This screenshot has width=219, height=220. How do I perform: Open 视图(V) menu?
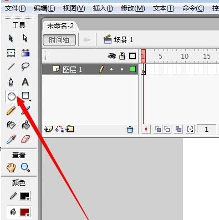(74, 8)
